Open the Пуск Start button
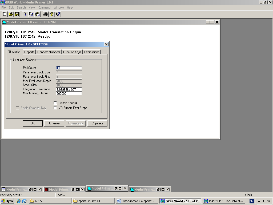The width and height of the screenshot is (273, 205). click(7, 201)
